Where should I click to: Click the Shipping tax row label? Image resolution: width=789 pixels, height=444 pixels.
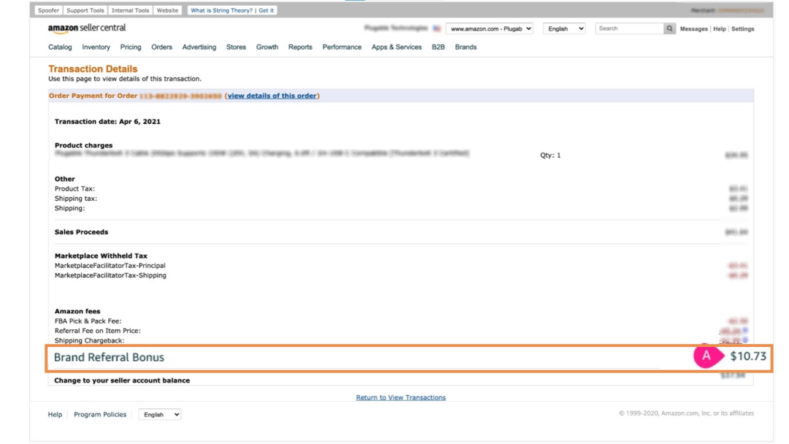point(75,198)
